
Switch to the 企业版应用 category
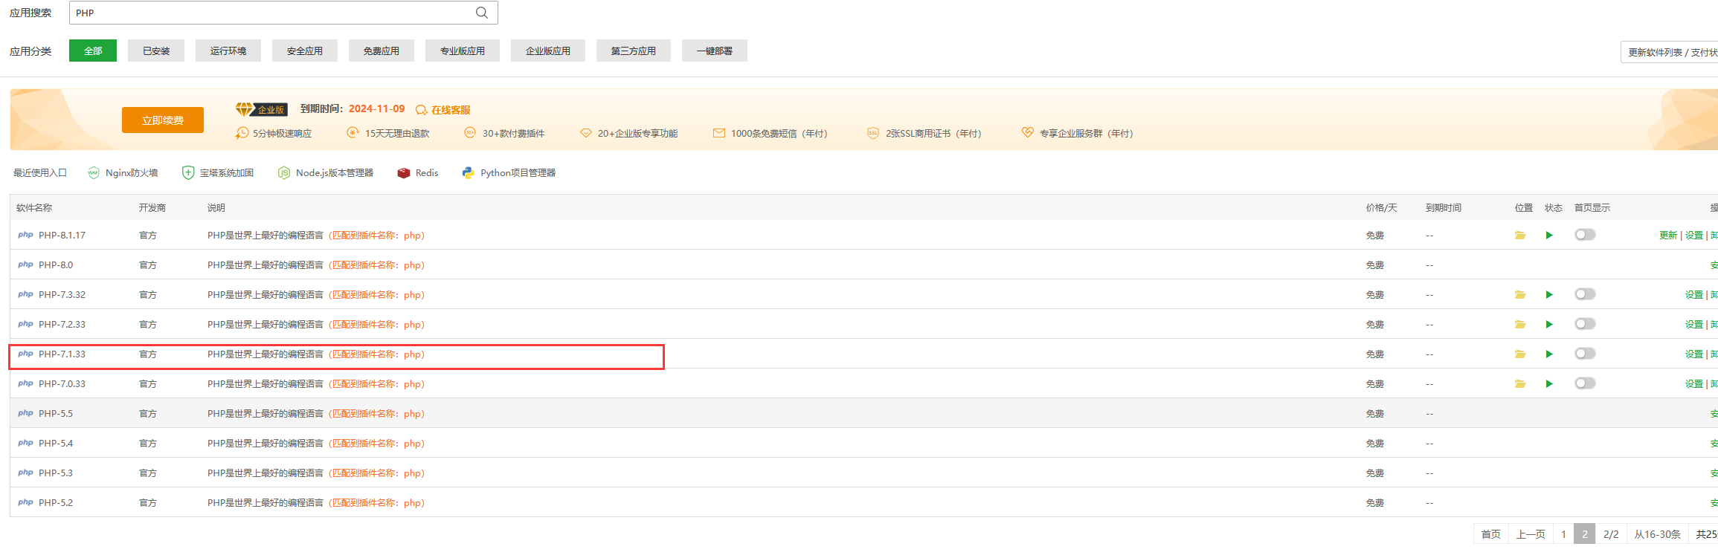pyautogui.click(x=548, y=51)
